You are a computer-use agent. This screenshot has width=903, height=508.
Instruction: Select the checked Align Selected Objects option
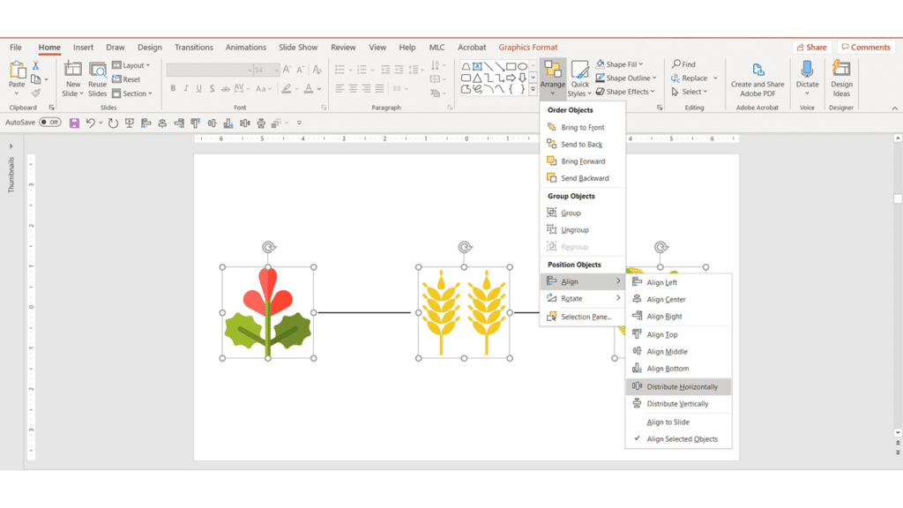tap(682, 439)
